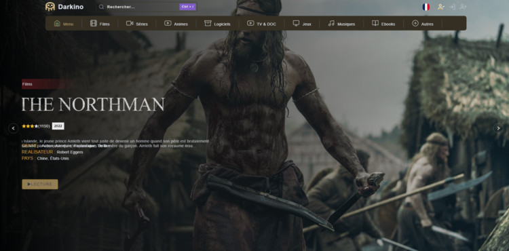The image size is (509, 251).
Task: Click the magnifier icon in search bar
Action: point(101,7)
